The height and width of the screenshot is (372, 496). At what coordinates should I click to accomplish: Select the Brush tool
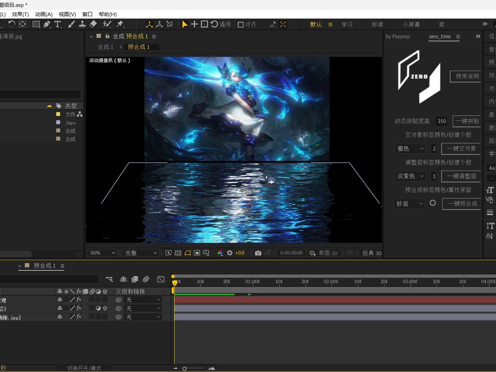pyautogui.click(x=71, y=24)
